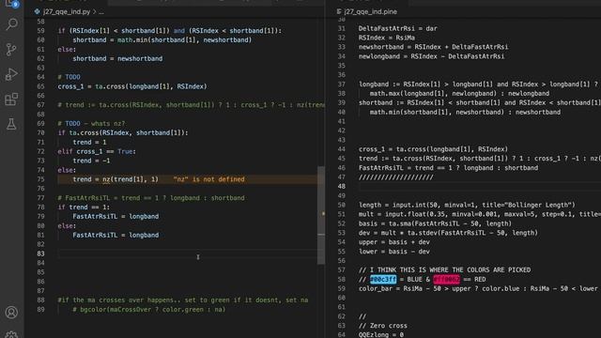Click 'basis = ta.sma' on line 52
This screenshot has width=601, height=338.
pyautogui.click(x=435, y=223)
